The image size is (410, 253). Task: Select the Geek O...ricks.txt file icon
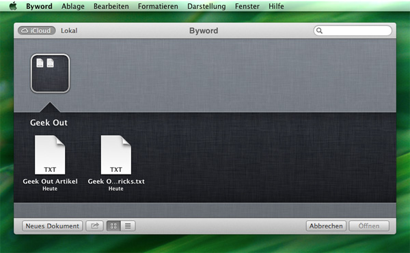[116, 155]
